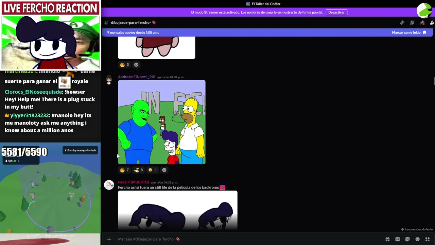Show the member list panel

[432, 22]
